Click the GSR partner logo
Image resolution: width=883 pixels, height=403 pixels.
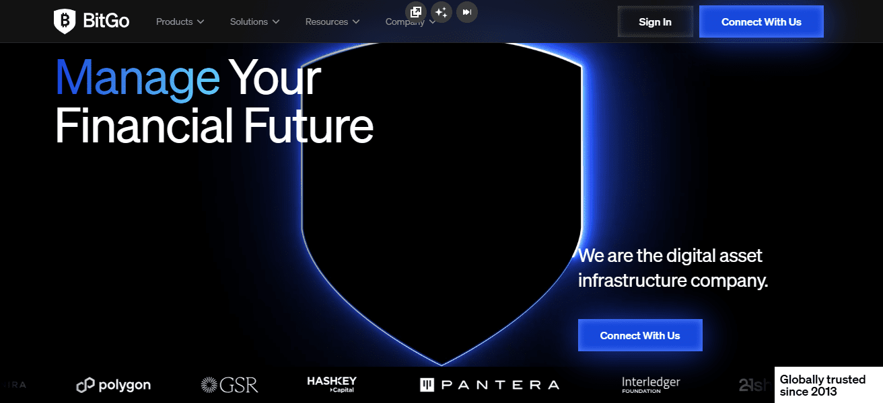pyautogui.click(x=229, y=385)
